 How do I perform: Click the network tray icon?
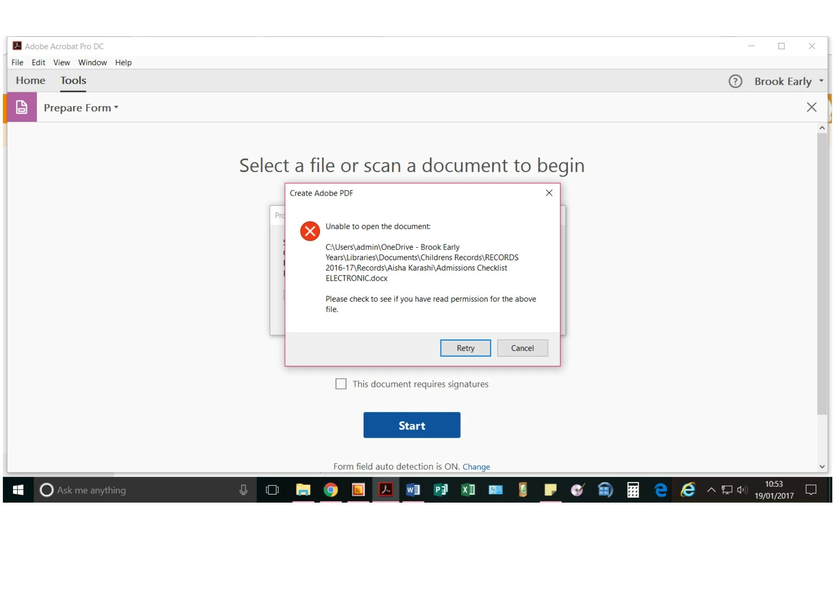pos(727,490)
